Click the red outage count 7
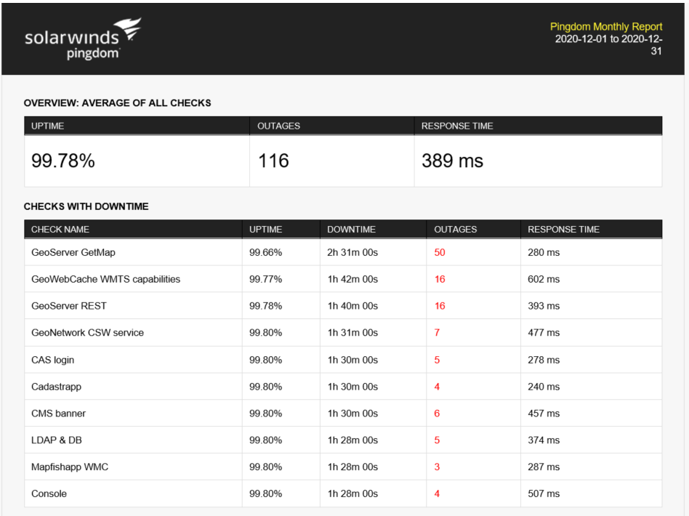Screen dimensions: 689x516 point(437,333)
